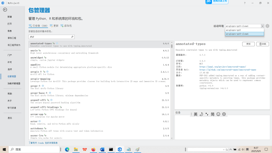Screen dimensions: 272x153
Task: Click info icon next to annotated-types
Action: click(x=57, y=43)
